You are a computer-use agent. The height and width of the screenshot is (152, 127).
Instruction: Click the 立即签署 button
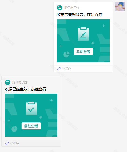click(83, 51)
